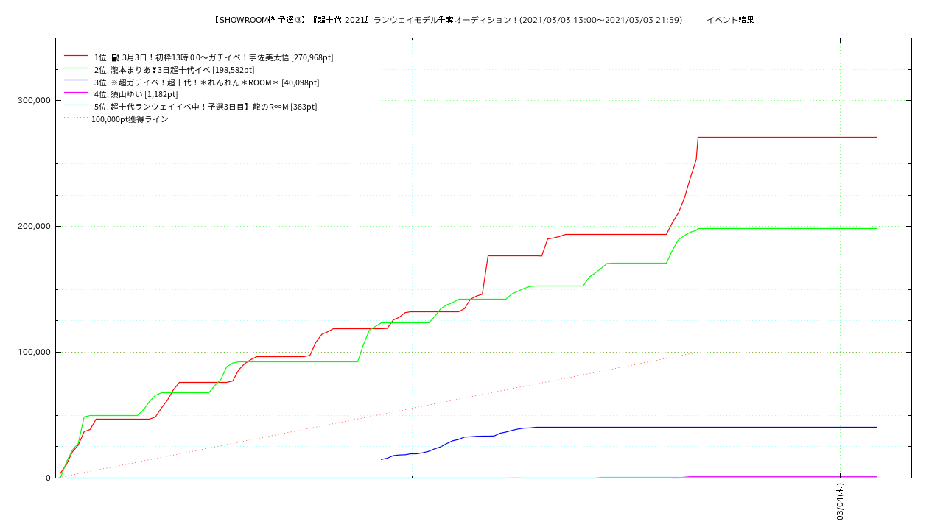
Task: Click the '100,000pt獲得ライン' legend label
Action: point(130,119)
